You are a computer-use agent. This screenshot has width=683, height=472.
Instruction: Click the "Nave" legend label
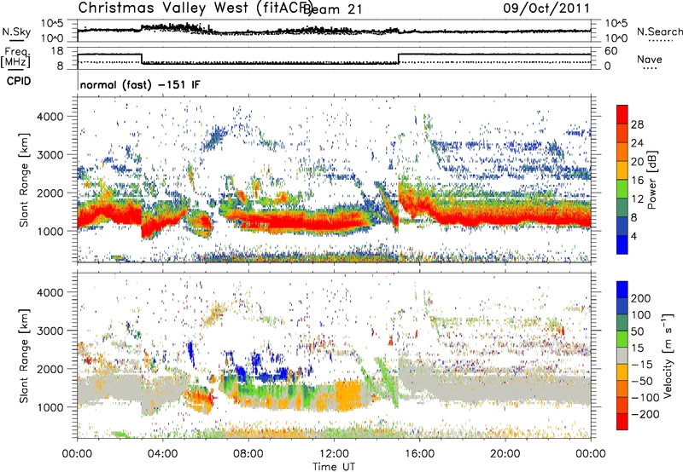point(650,59)
